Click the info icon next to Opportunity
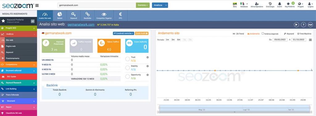 click(x=148, y=75)
